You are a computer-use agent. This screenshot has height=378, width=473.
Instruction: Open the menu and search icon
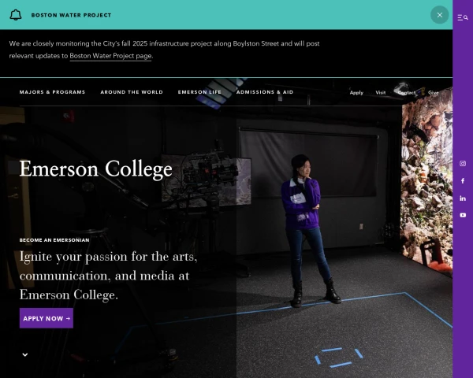[x=463, y=17]
